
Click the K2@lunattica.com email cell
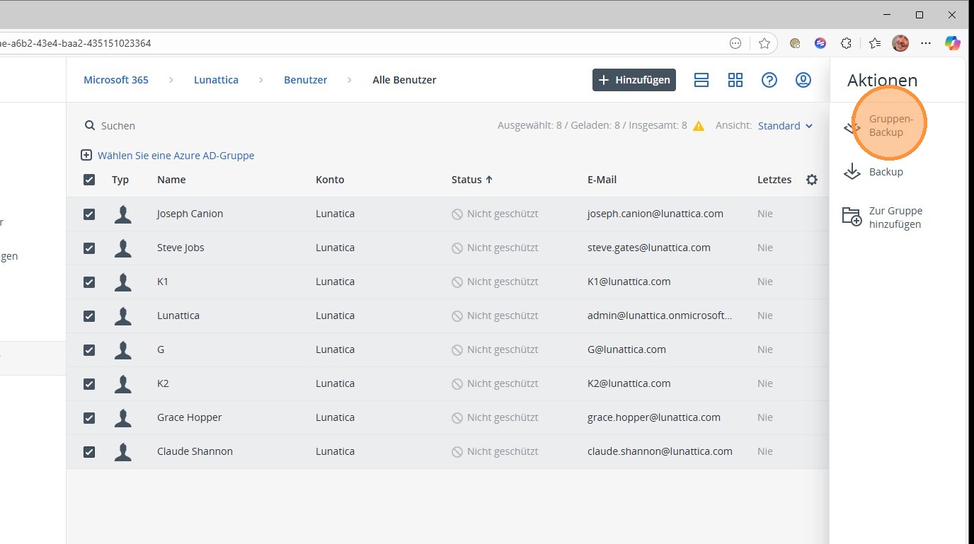(x=629, y=383)
